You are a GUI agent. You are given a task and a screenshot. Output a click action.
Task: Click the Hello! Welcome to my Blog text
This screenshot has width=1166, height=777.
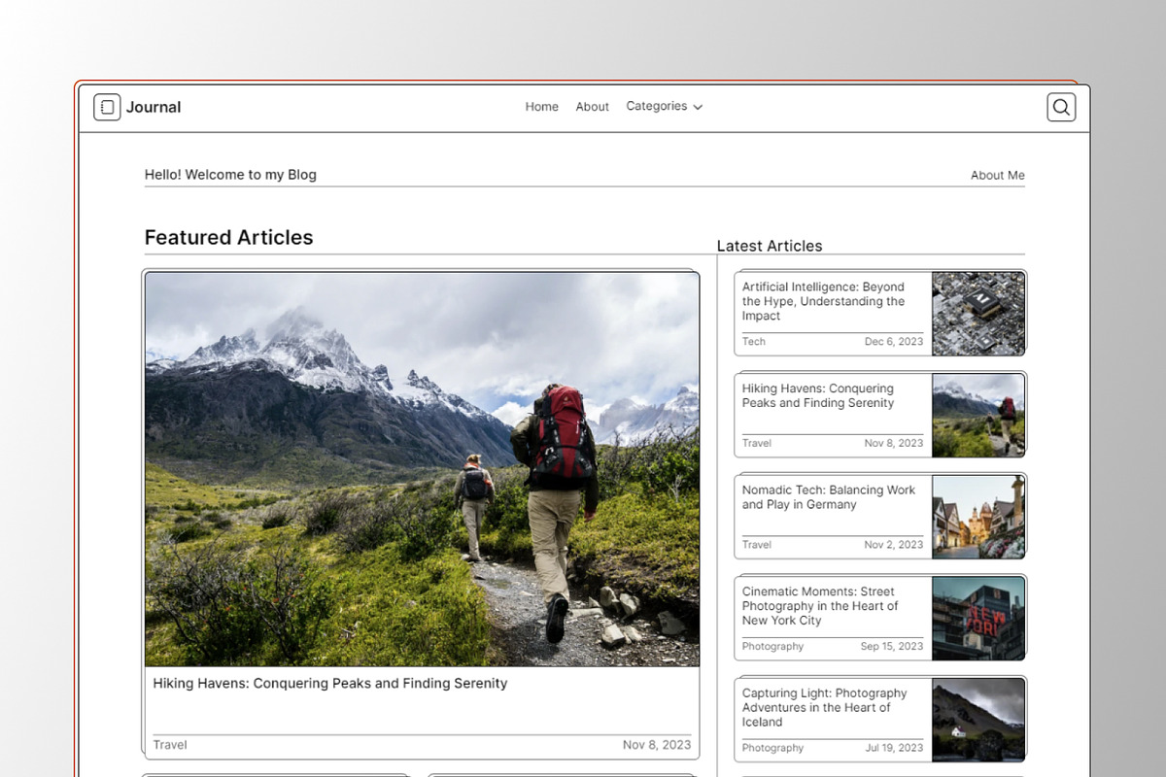tap(230, 175)
